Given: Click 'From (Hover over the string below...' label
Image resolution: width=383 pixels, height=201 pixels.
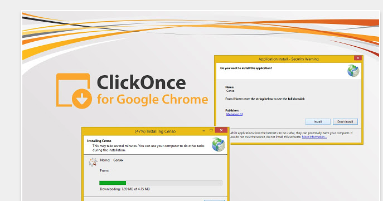Looking at the screenshot, I should tap(265, 99).
